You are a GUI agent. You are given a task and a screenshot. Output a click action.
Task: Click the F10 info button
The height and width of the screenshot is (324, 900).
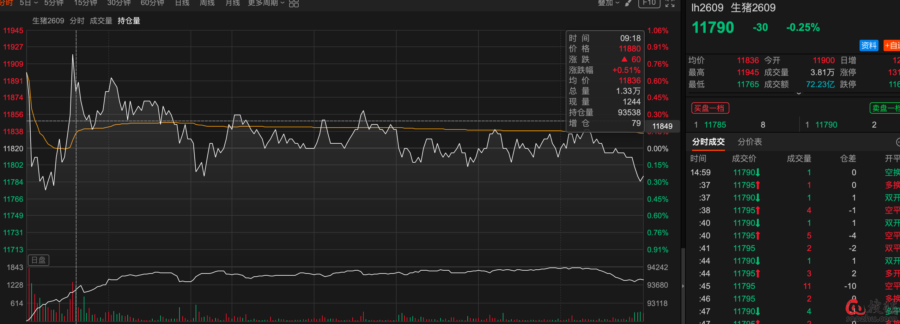coord(649,3)
